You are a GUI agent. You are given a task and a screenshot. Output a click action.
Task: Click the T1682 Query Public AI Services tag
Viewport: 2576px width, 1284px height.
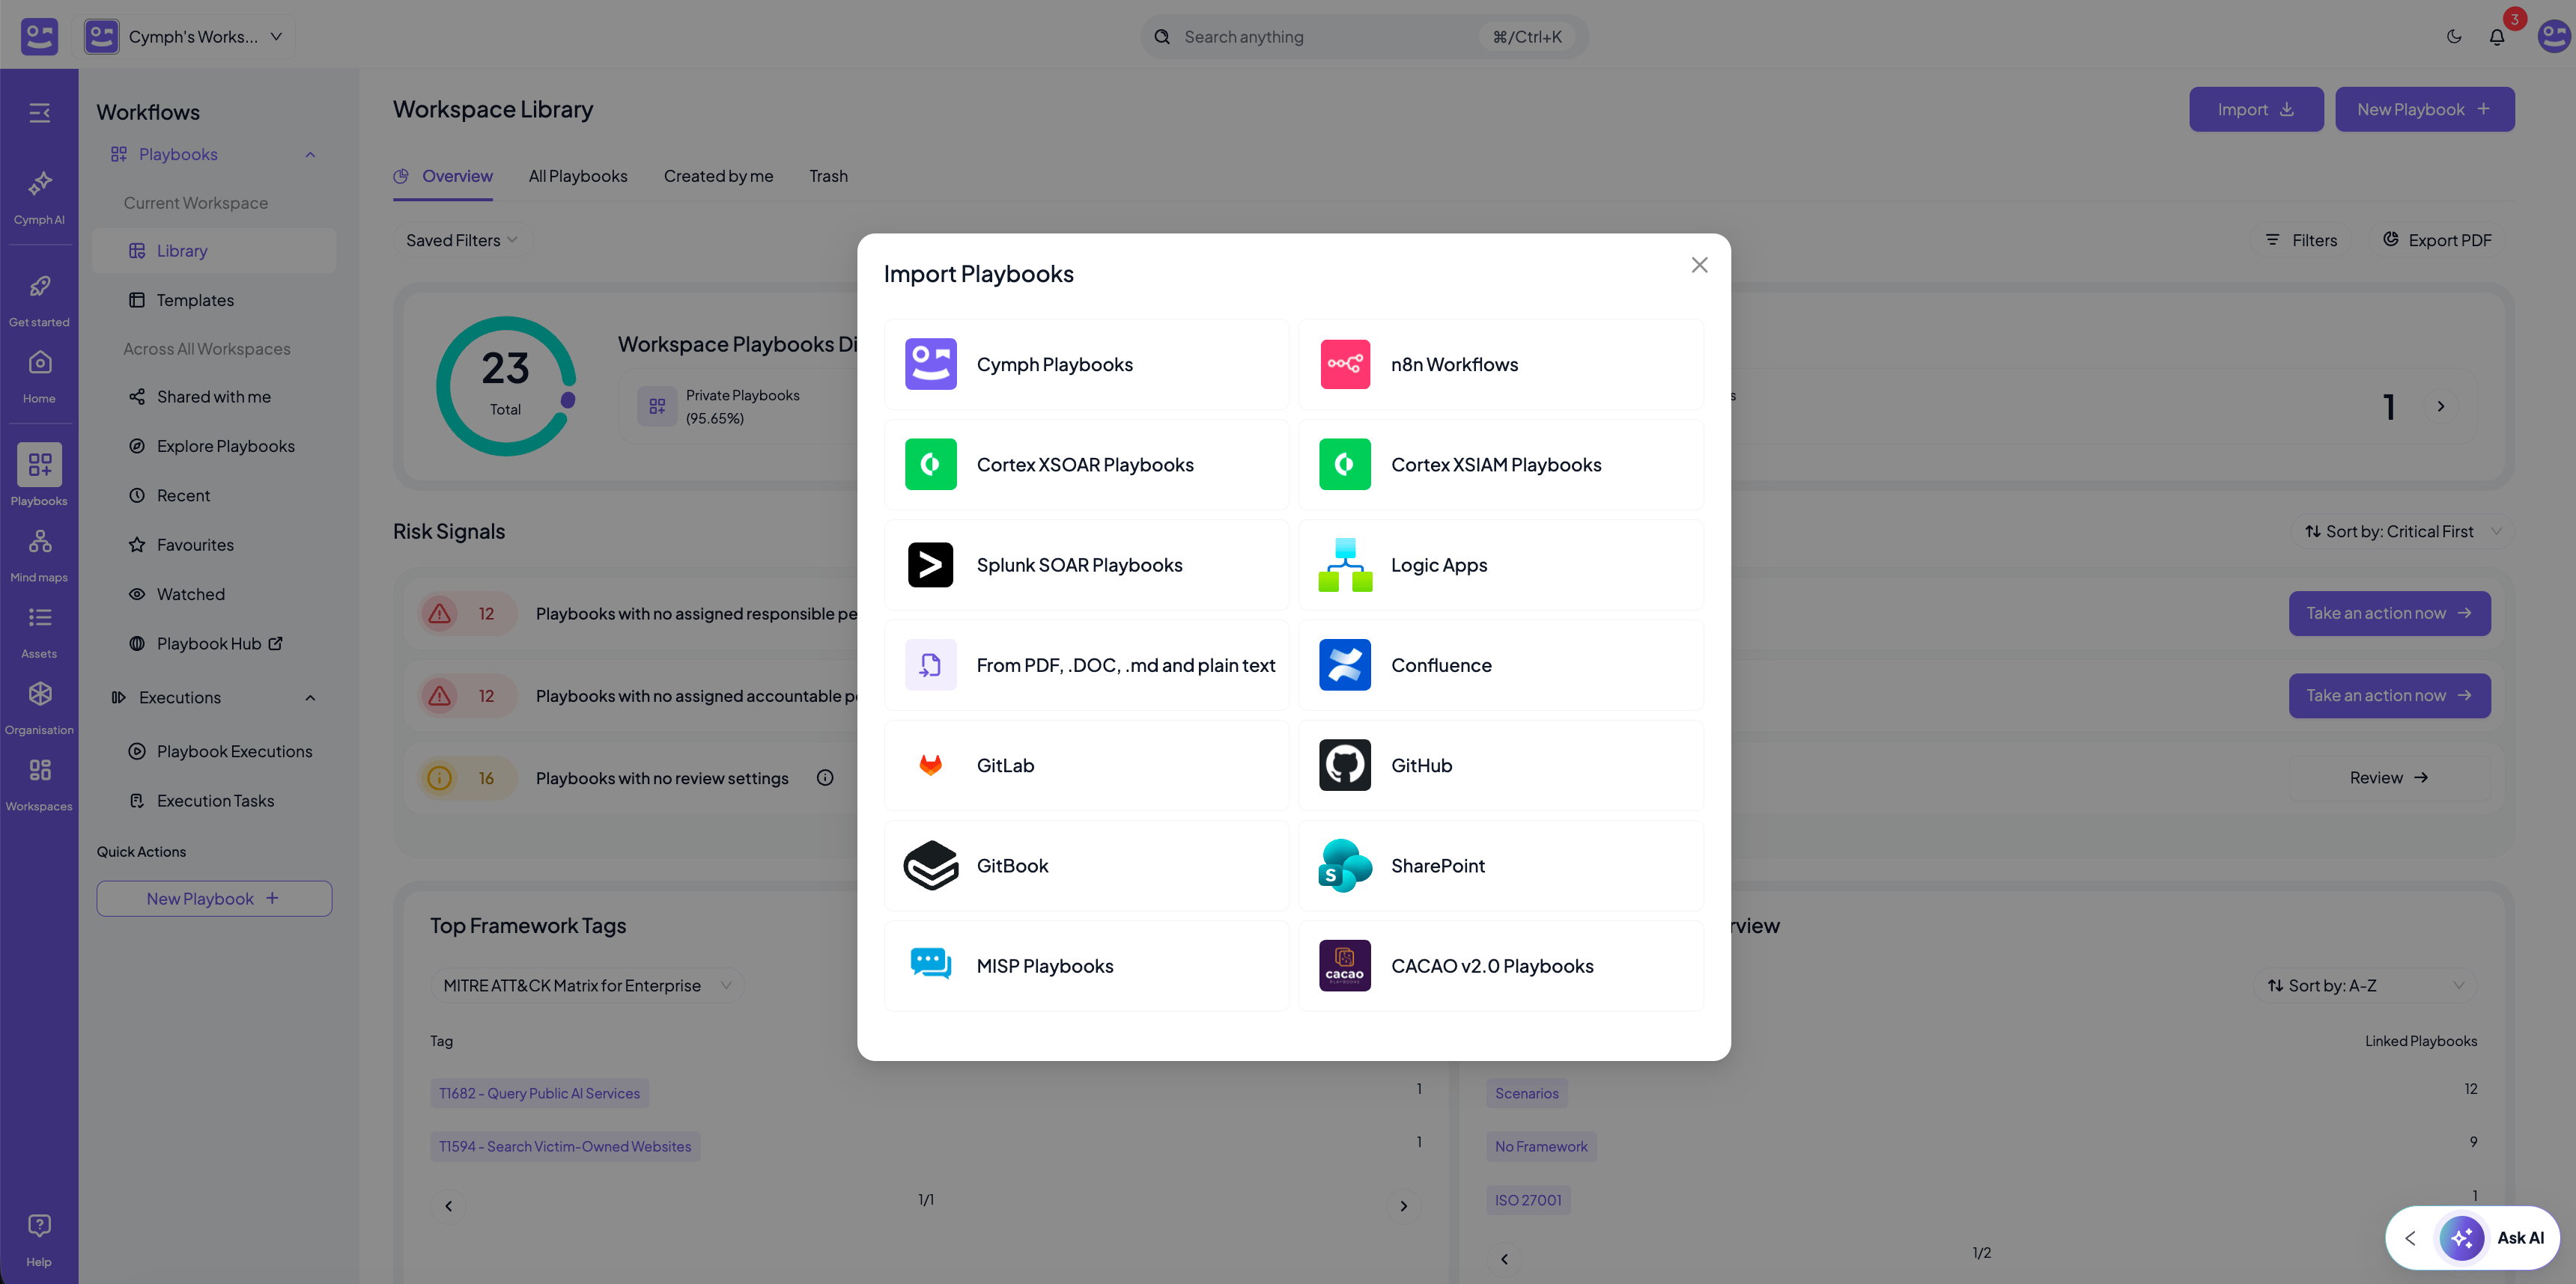pos(539,1093)
